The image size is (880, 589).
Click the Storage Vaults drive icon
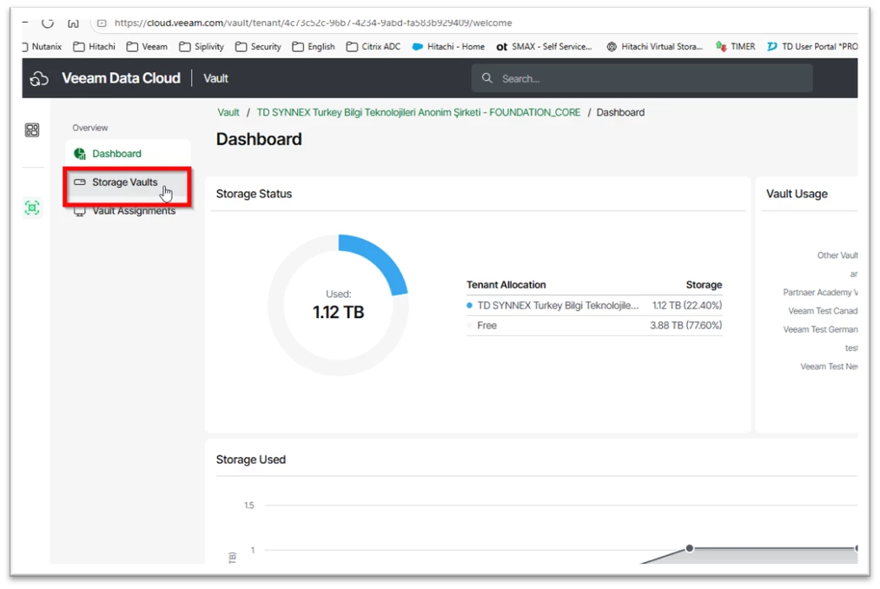pos(80,182)
